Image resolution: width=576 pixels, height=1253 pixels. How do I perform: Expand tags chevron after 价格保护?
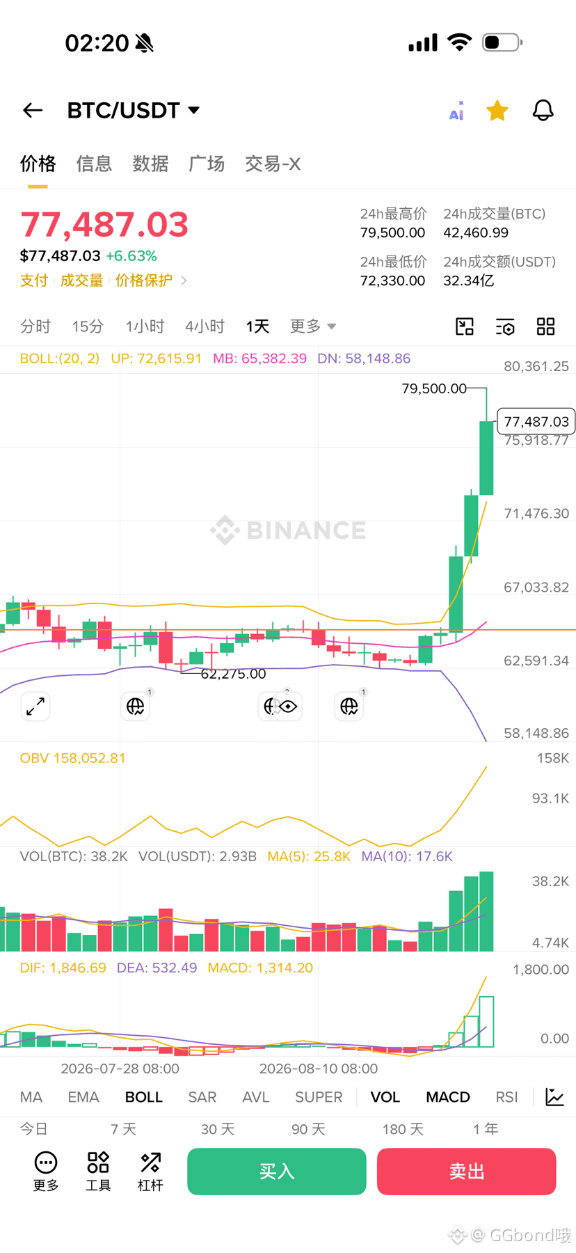pos(184,281)
